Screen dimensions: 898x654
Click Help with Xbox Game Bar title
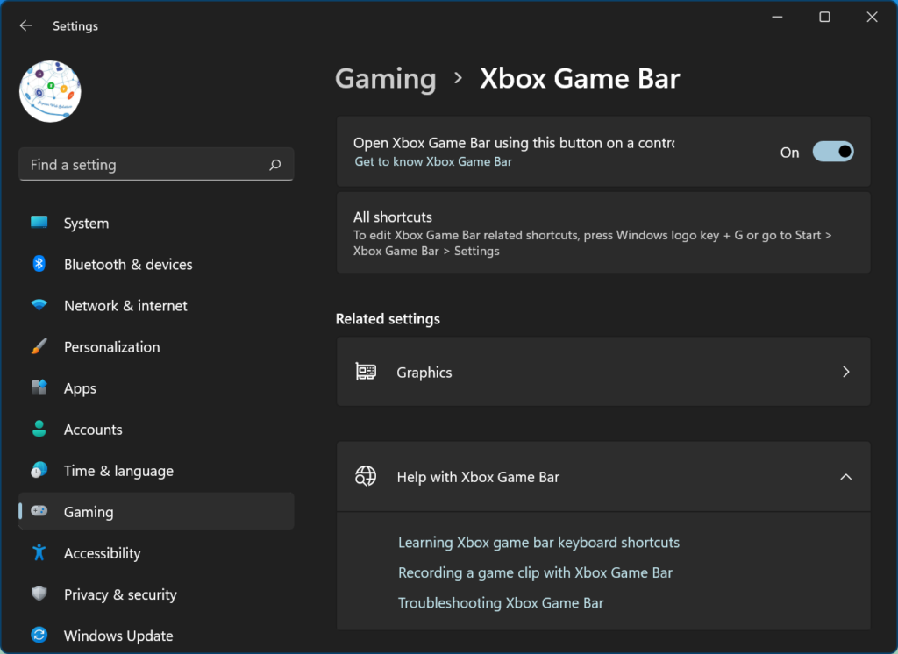478,477
